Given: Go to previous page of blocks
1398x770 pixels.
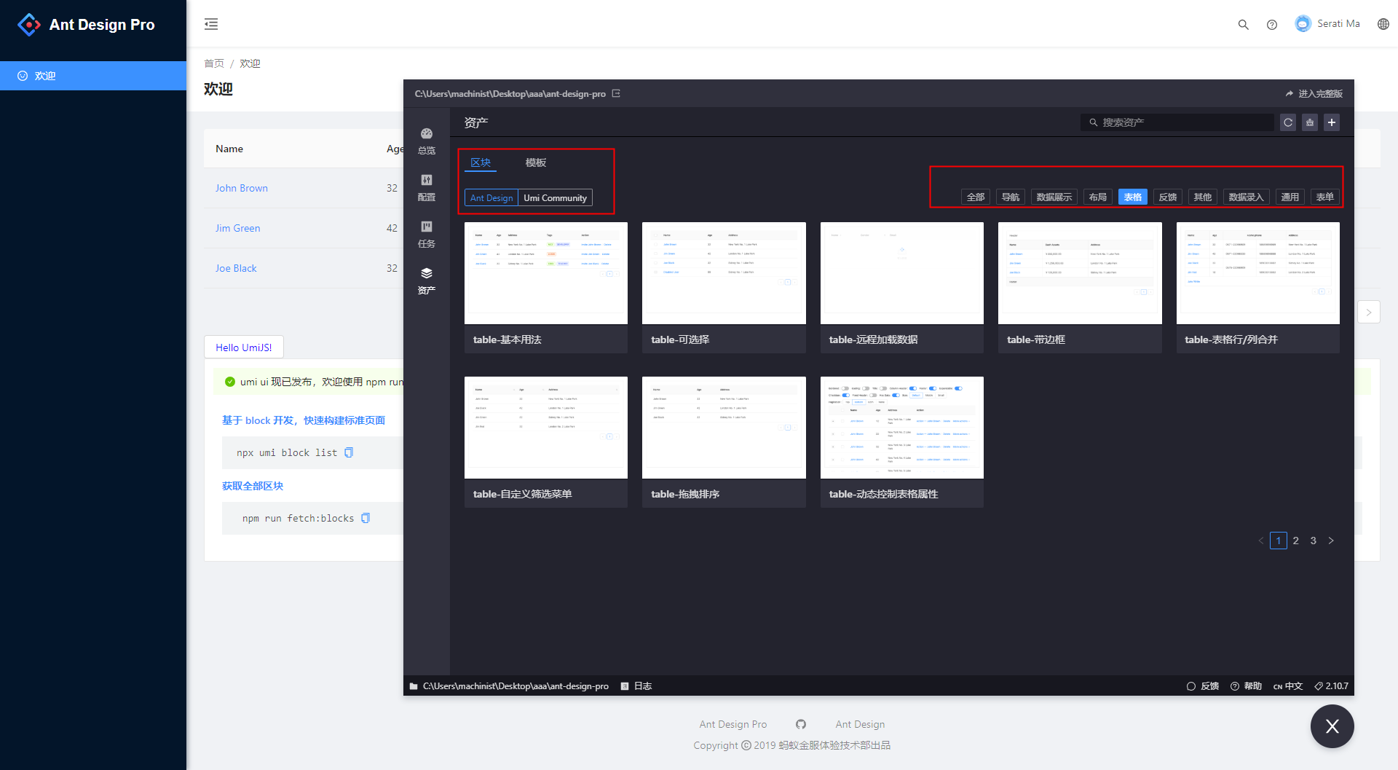Looking at the screenshot, I should click(x=1261, y=541).
